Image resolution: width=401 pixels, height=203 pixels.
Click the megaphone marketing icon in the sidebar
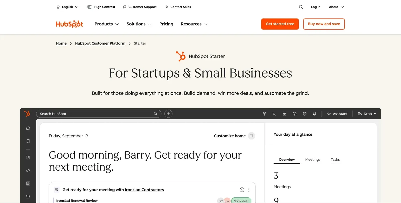pos(28,170)
